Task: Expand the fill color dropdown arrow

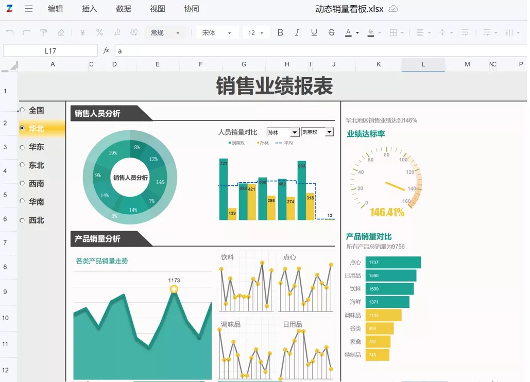Action: pos(380,33)
